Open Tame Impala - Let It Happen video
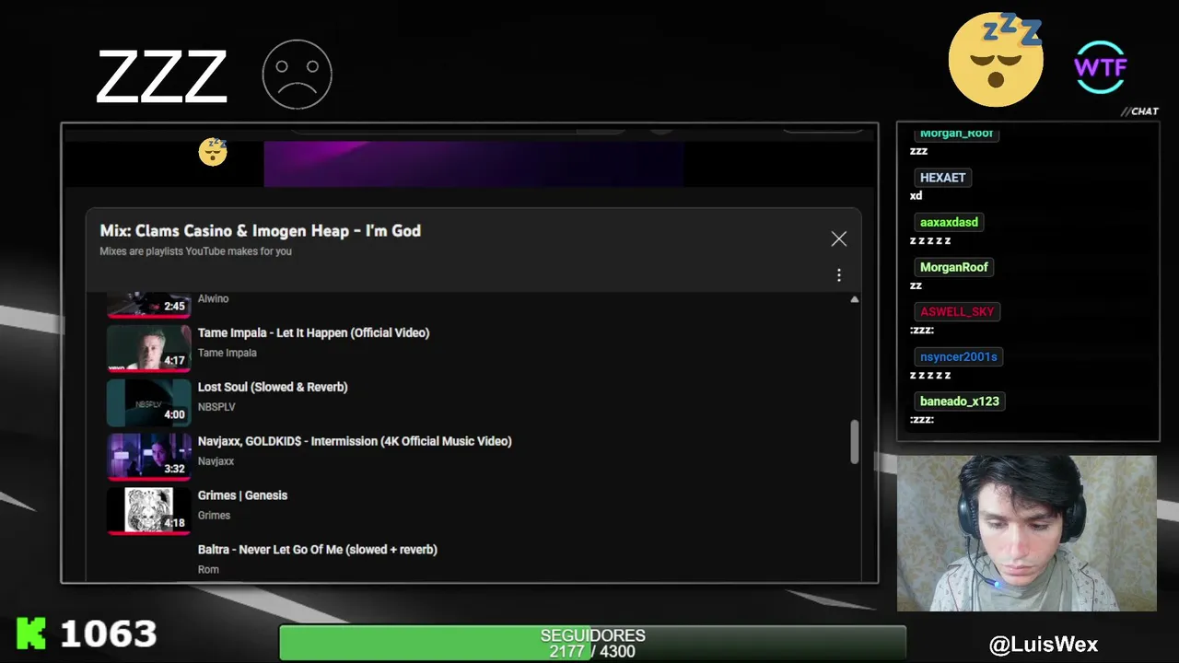Screen dimensions: 1179x663 [313, 332]
